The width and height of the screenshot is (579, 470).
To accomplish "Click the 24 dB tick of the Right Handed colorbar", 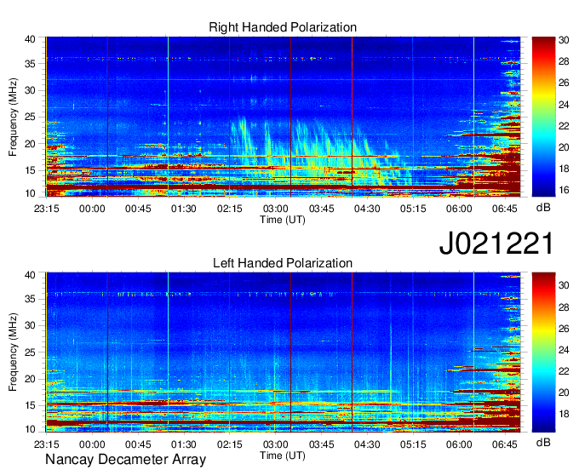I will pos(564,105).
